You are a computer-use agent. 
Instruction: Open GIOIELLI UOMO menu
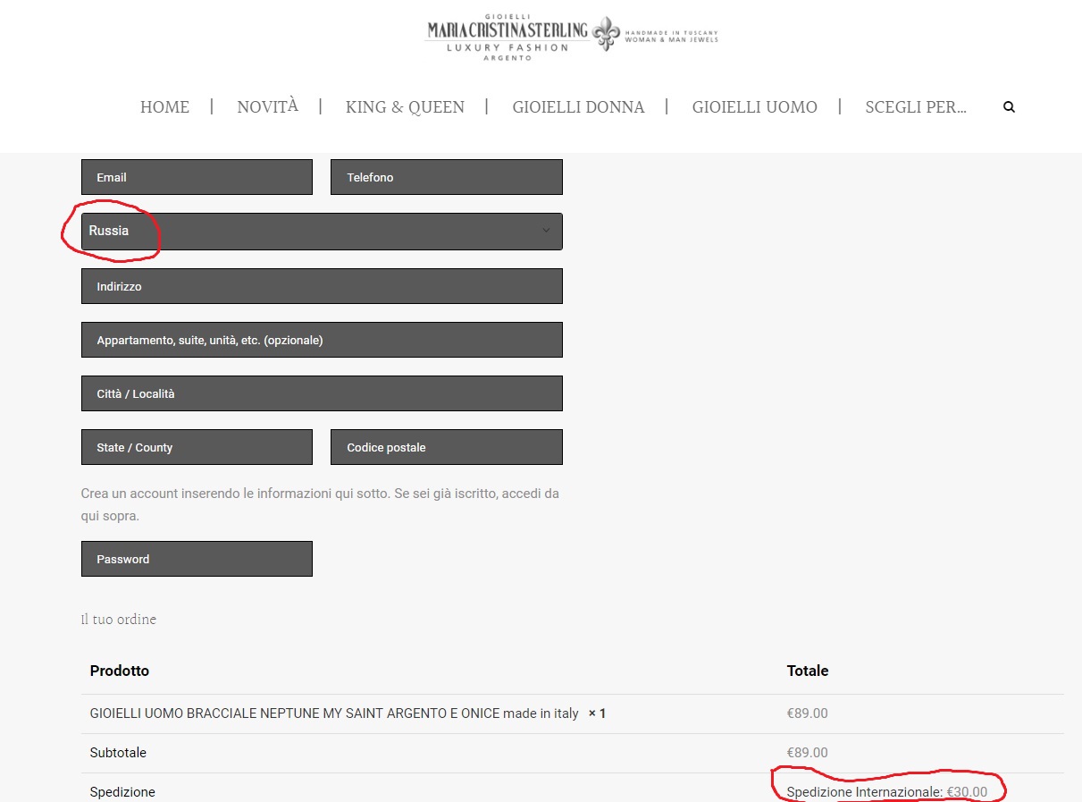click(754, 107)
